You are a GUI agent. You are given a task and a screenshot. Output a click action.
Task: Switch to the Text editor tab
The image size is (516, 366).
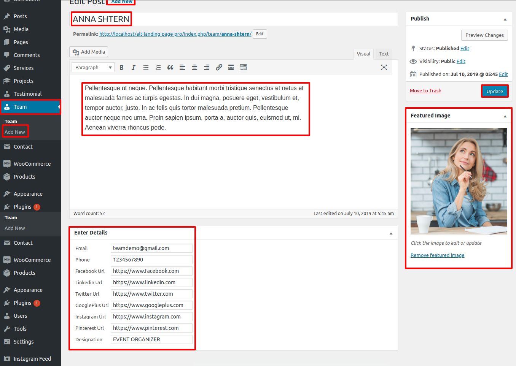click(384, 54)
